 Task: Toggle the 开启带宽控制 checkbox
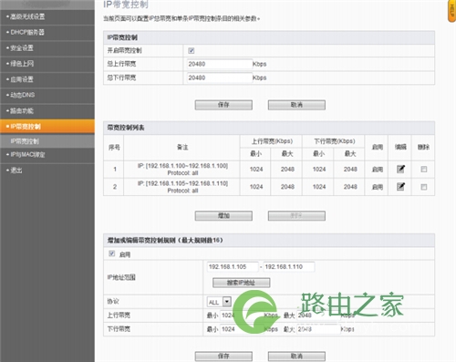tap(192, 50)
